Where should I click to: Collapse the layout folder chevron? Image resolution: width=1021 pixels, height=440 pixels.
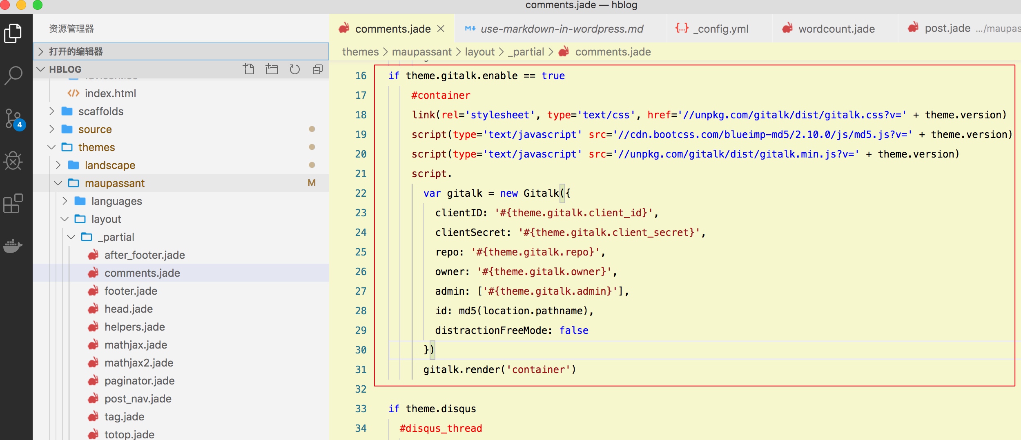tap(65, 219)
